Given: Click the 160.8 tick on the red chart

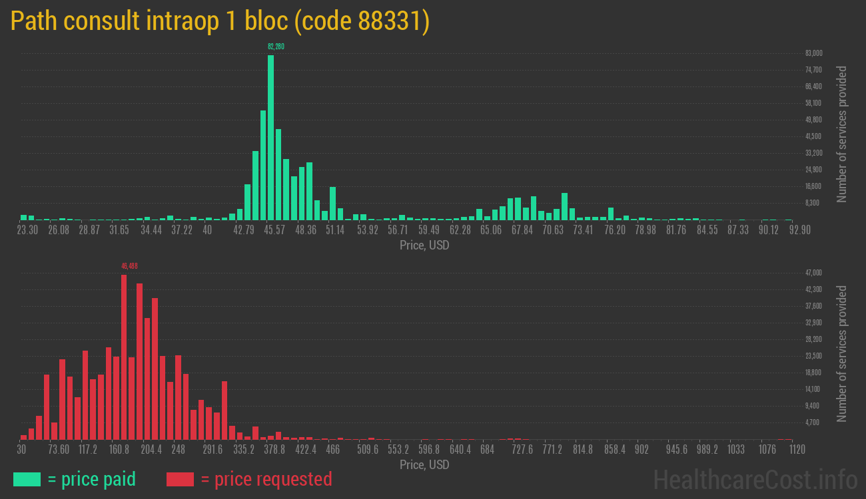Looking at the screenshot, I should click(x=119, y=450).
